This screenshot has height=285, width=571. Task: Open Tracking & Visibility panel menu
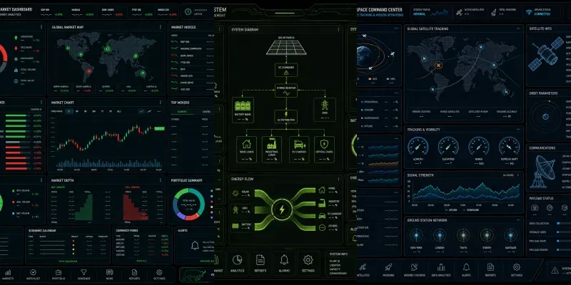518,130
